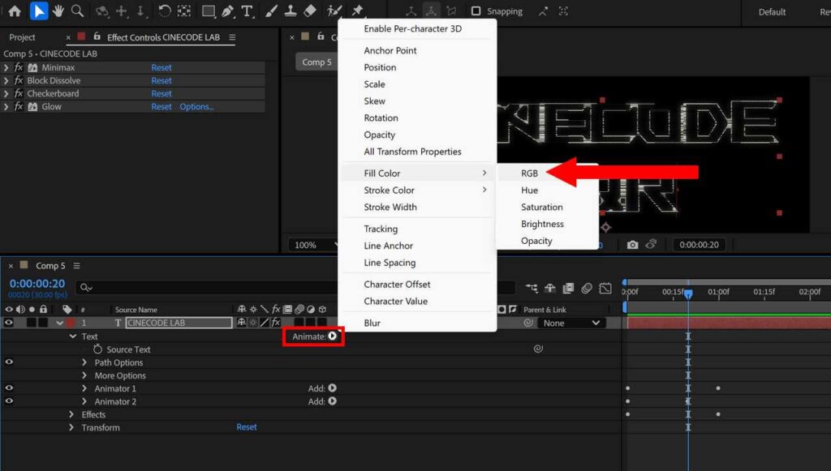Open Glow effect Options
This screenshot has height=471, width=831.
196,106
